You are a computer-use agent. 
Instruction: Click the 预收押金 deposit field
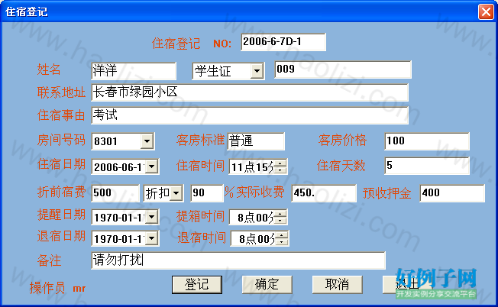(x=452, y=193)
